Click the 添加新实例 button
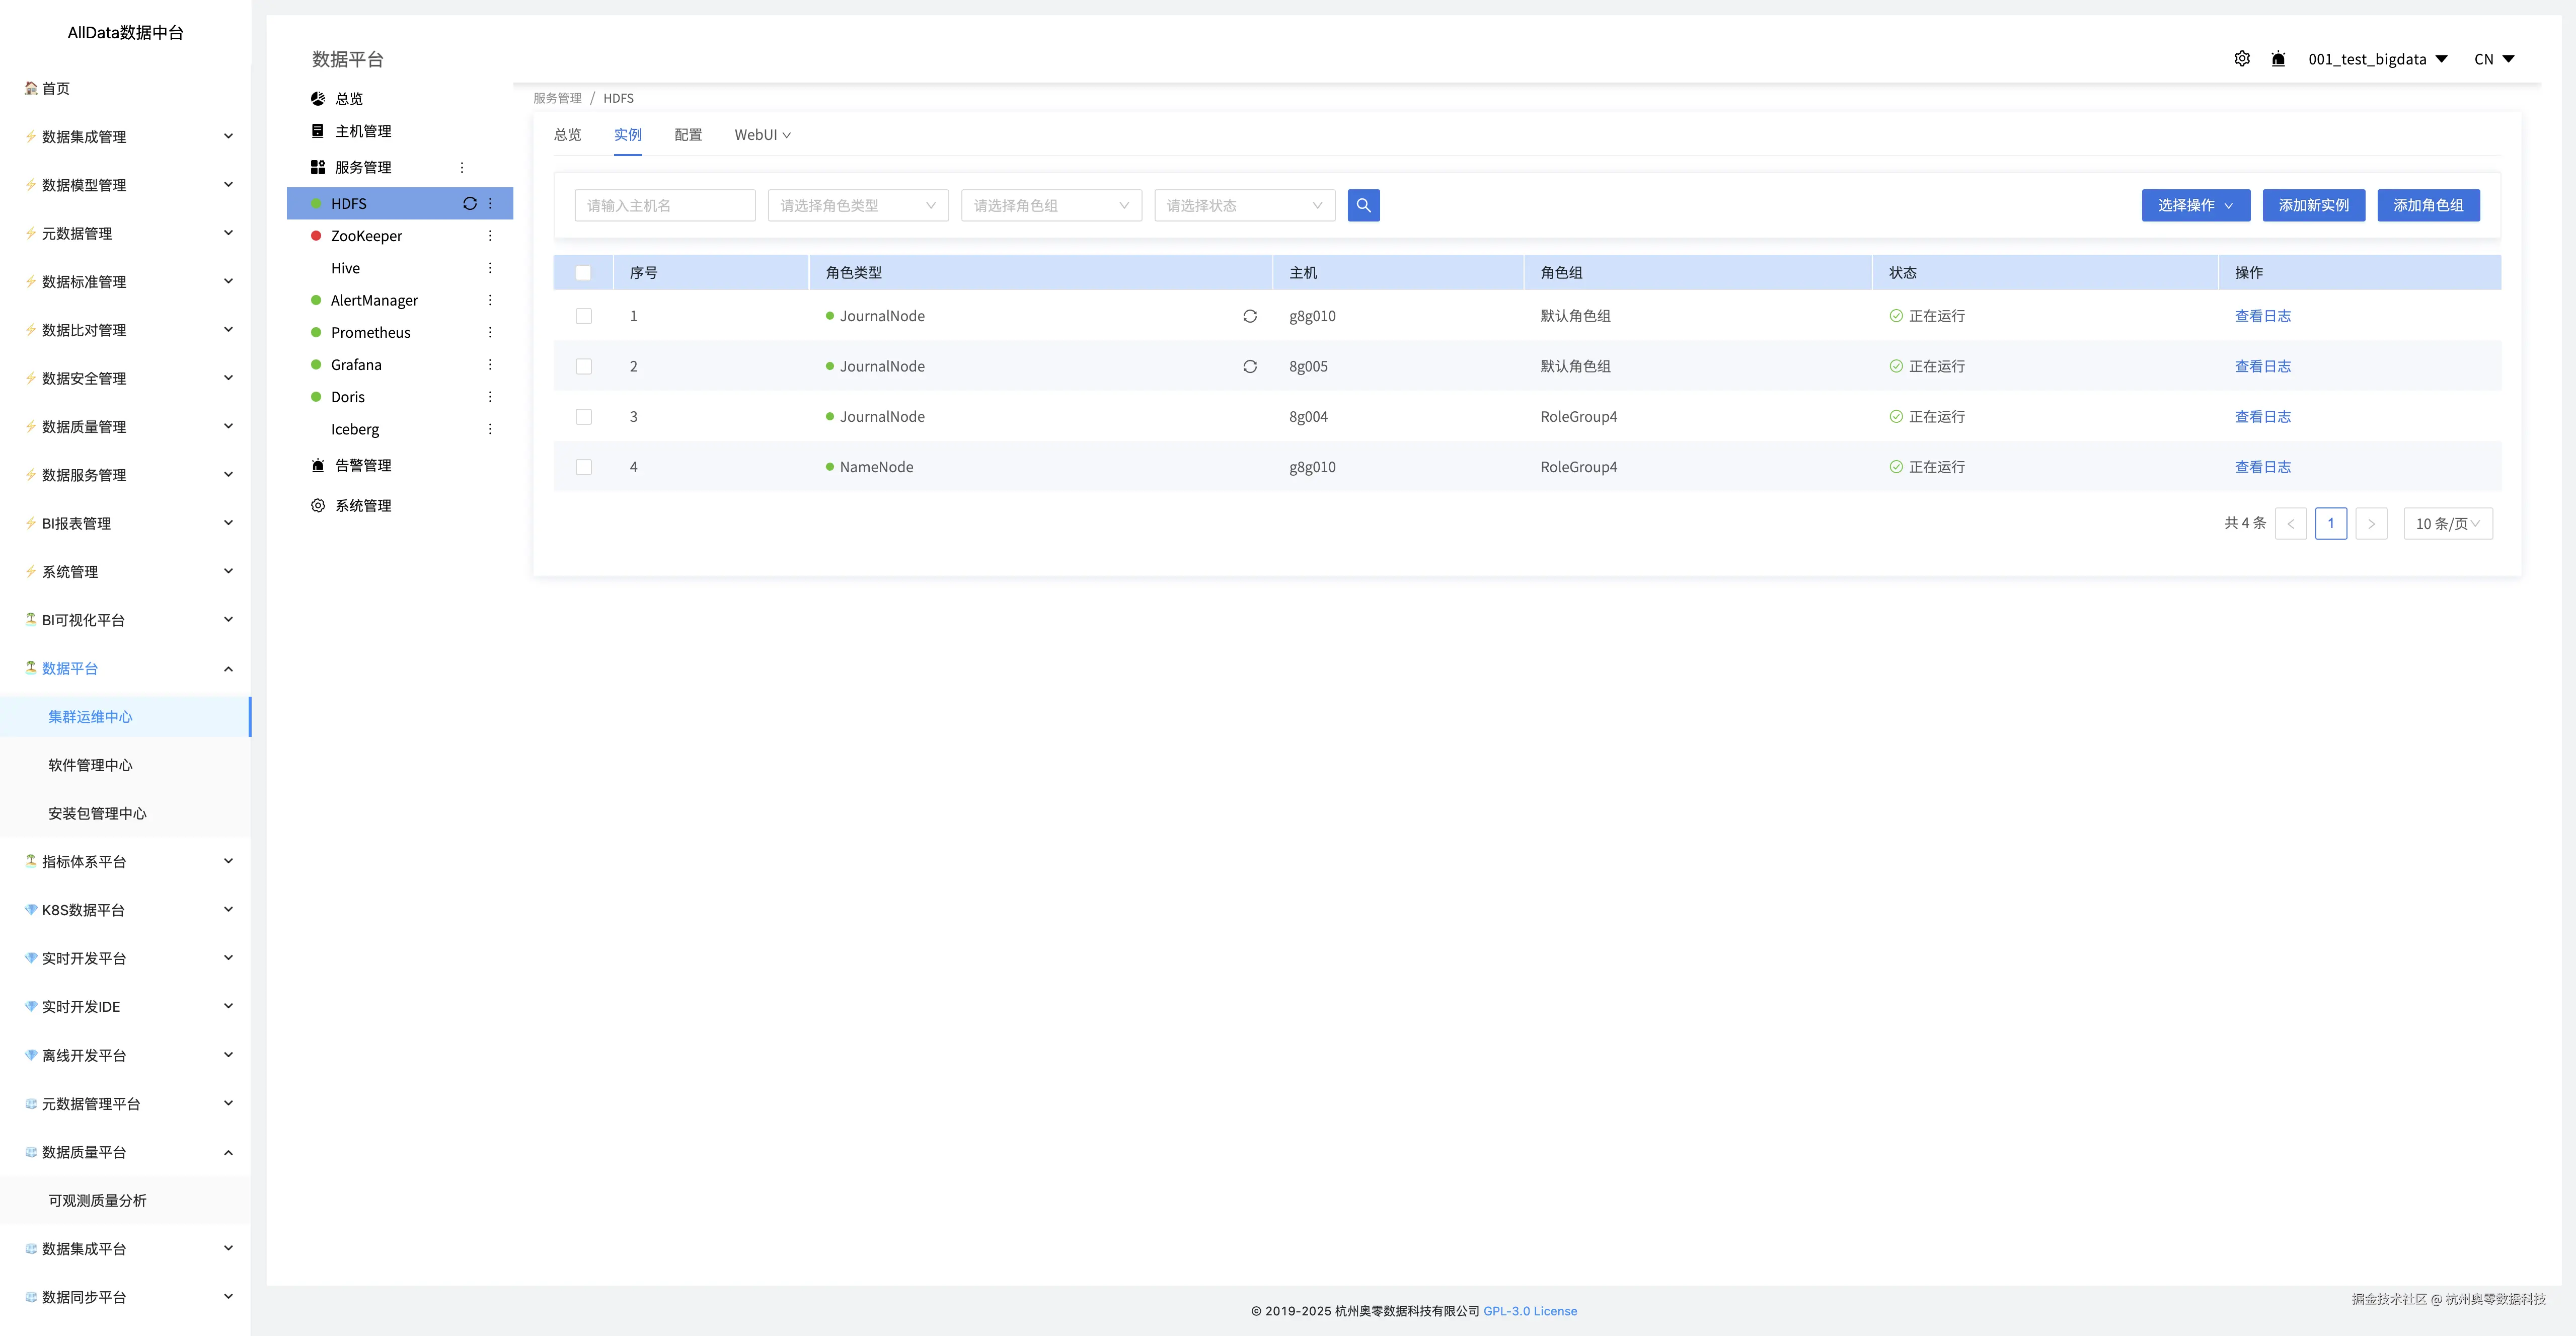Image resolution: width=2576 pixels, height=1336 pixels. point(2312,205)
